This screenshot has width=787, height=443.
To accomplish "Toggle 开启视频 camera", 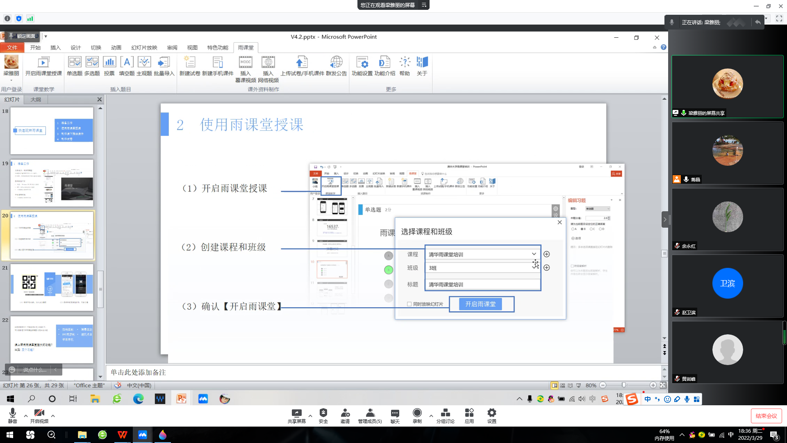I will [39, 416].
